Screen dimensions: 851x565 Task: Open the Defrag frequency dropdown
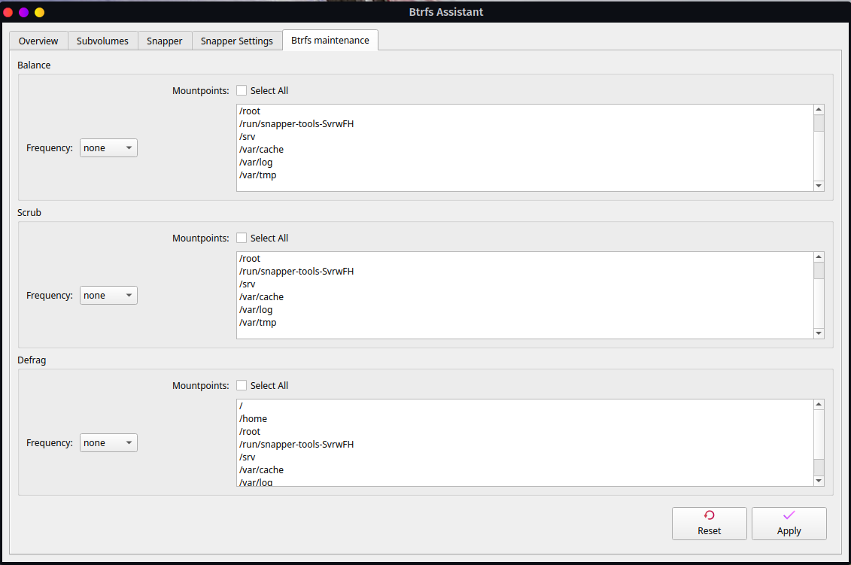tap(108, 442)
